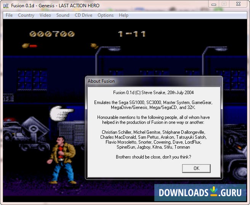Viewport: 250px width, 205px height.
Task: Click the window title 'Genesis - LAST ACTION HERO'
Action: pos(69,6)
